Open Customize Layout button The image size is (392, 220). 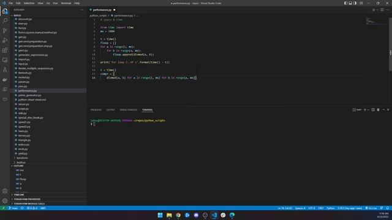coord(361,3)
